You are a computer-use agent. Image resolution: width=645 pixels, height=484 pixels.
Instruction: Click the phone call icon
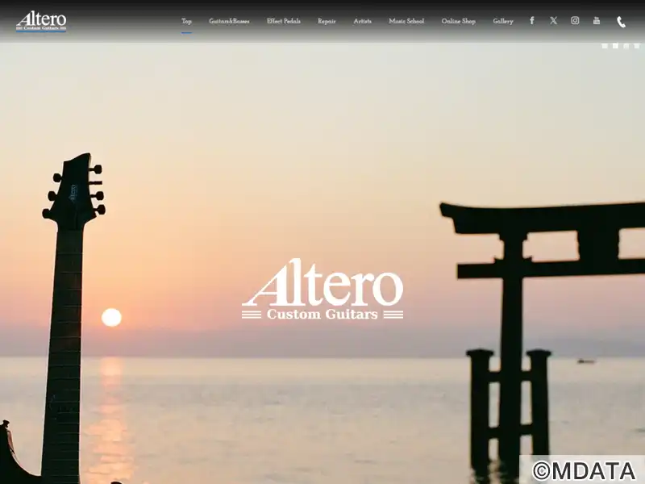click(621, 22)
